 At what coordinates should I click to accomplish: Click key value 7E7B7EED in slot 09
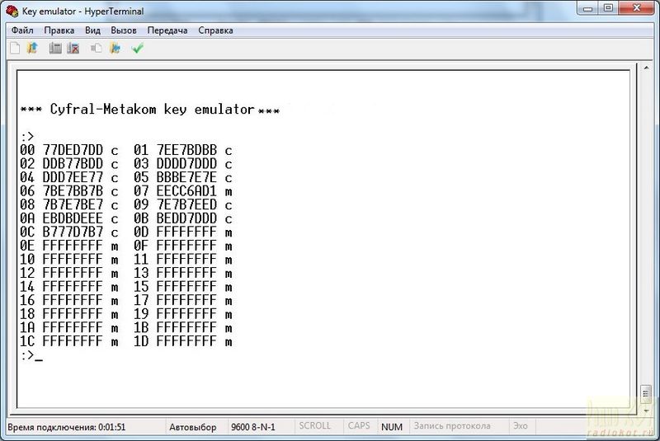click(x=186, y=204)
